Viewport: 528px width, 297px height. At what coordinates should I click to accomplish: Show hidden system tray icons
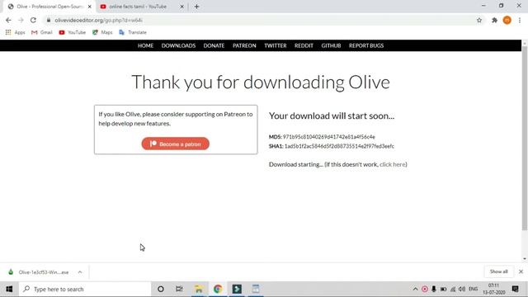click(415, 289)
